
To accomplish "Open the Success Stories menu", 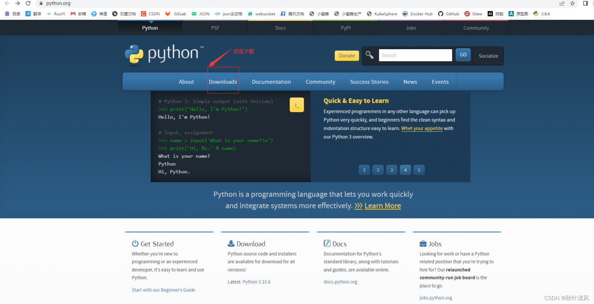I will pyautogui.click(x=369, y=82).
